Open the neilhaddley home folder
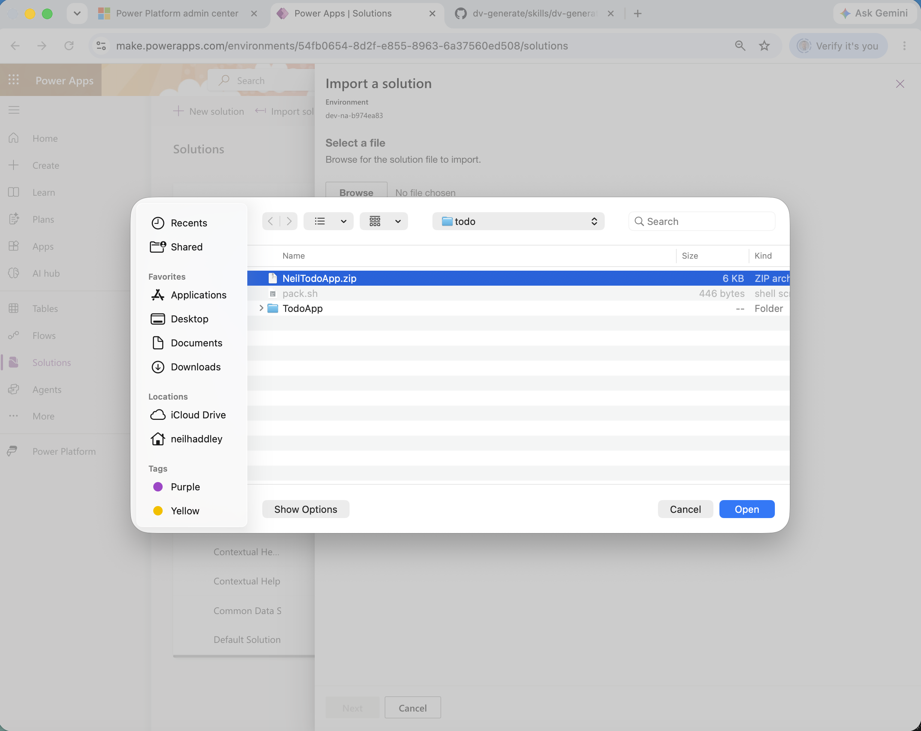The width and height of the screenshot is (921, 731). [187, 439]
